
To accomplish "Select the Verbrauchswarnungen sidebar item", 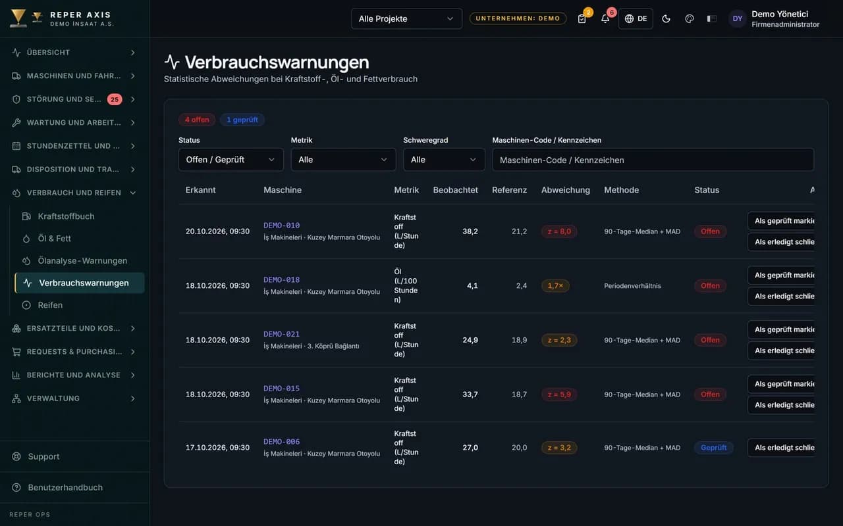I will (80, 283).
